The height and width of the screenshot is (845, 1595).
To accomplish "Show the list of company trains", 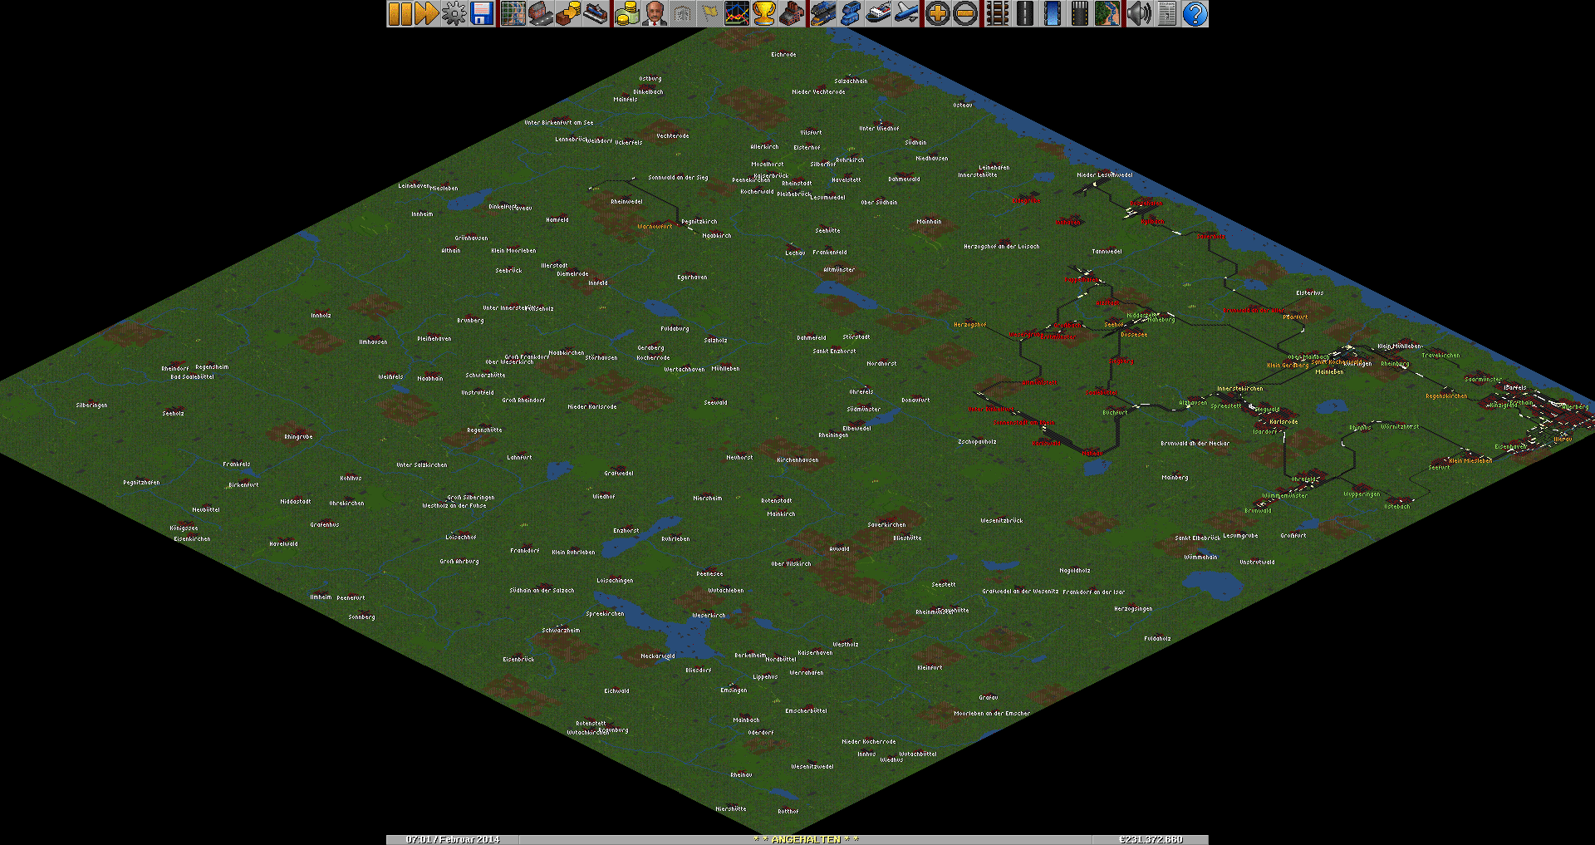I will (823, 13).
